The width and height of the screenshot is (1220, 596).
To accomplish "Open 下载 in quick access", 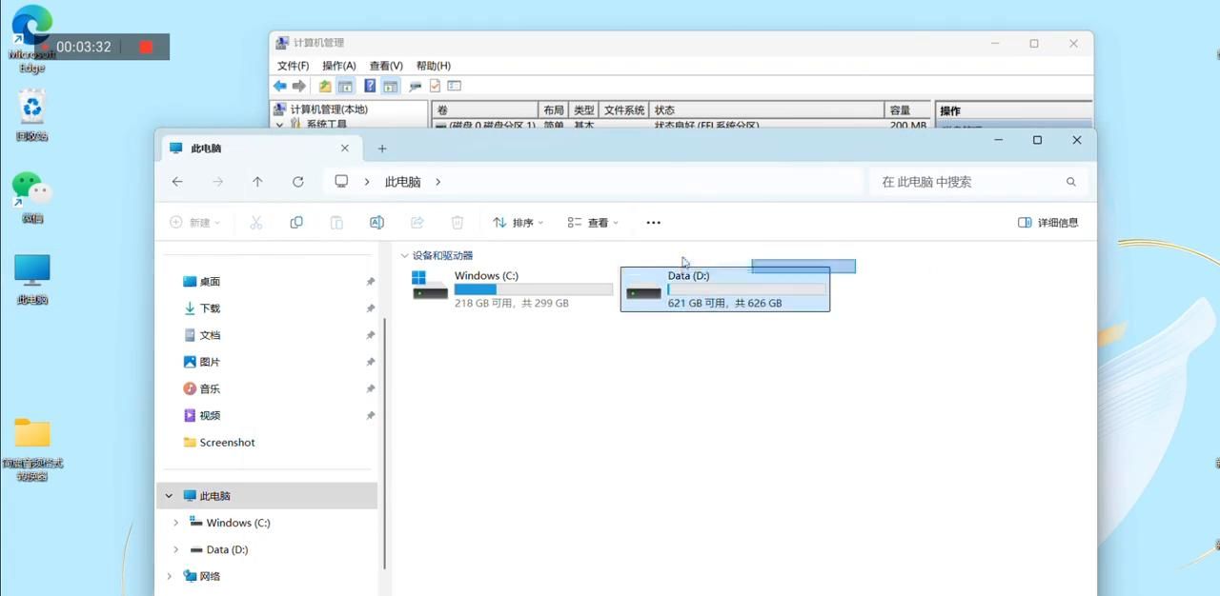I will pyautogui.click(x=210, y=308).
